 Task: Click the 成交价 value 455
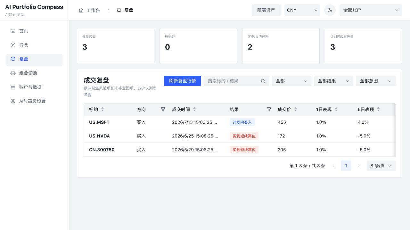282,122
